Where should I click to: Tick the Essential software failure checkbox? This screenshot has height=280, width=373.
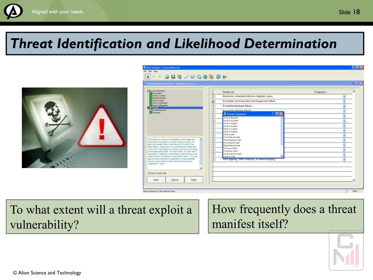point(214,111)
